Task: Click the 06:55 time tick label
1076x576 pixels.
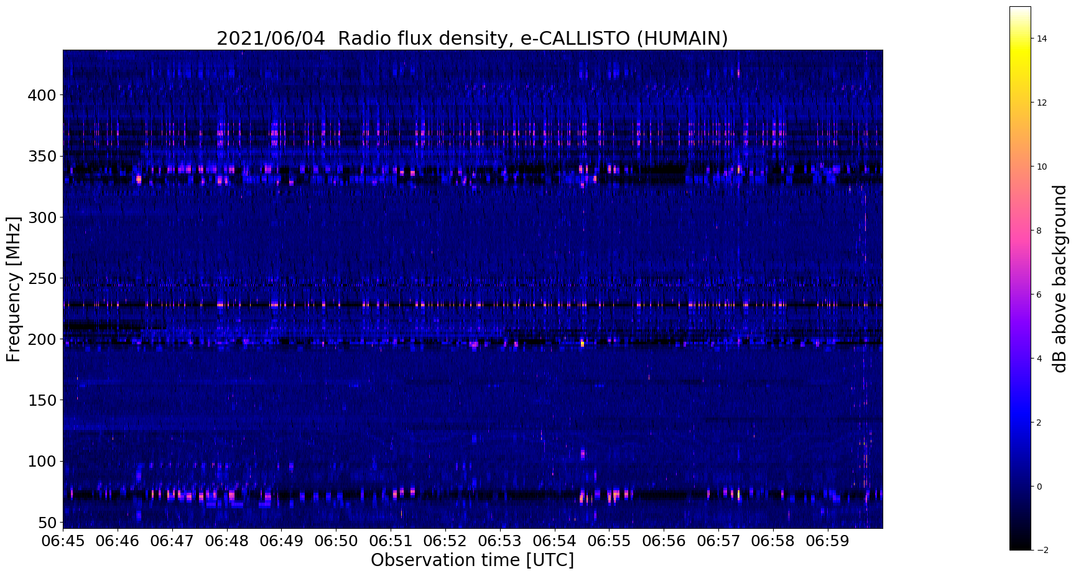Action: click(610, 541)
